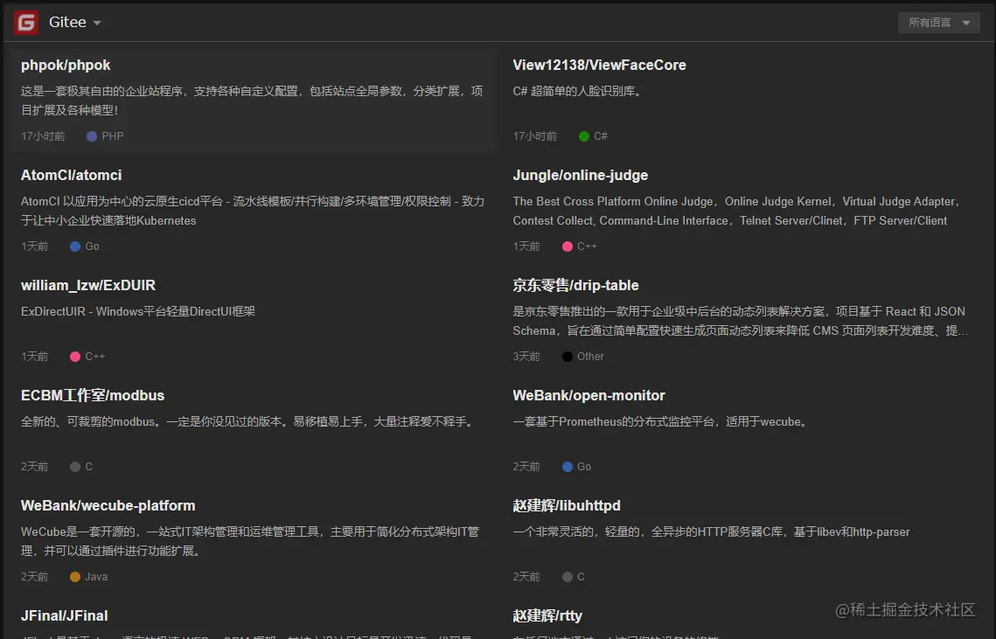Screen dimensions: 996x639
Task: Click the 17小时前 timestamp under phpok
Action: click(x=43, y=136)
